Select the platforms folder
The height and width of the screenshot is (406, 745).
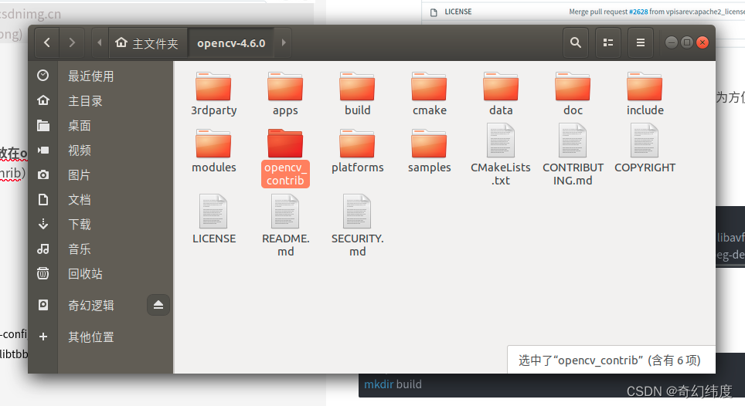point(357,151)
